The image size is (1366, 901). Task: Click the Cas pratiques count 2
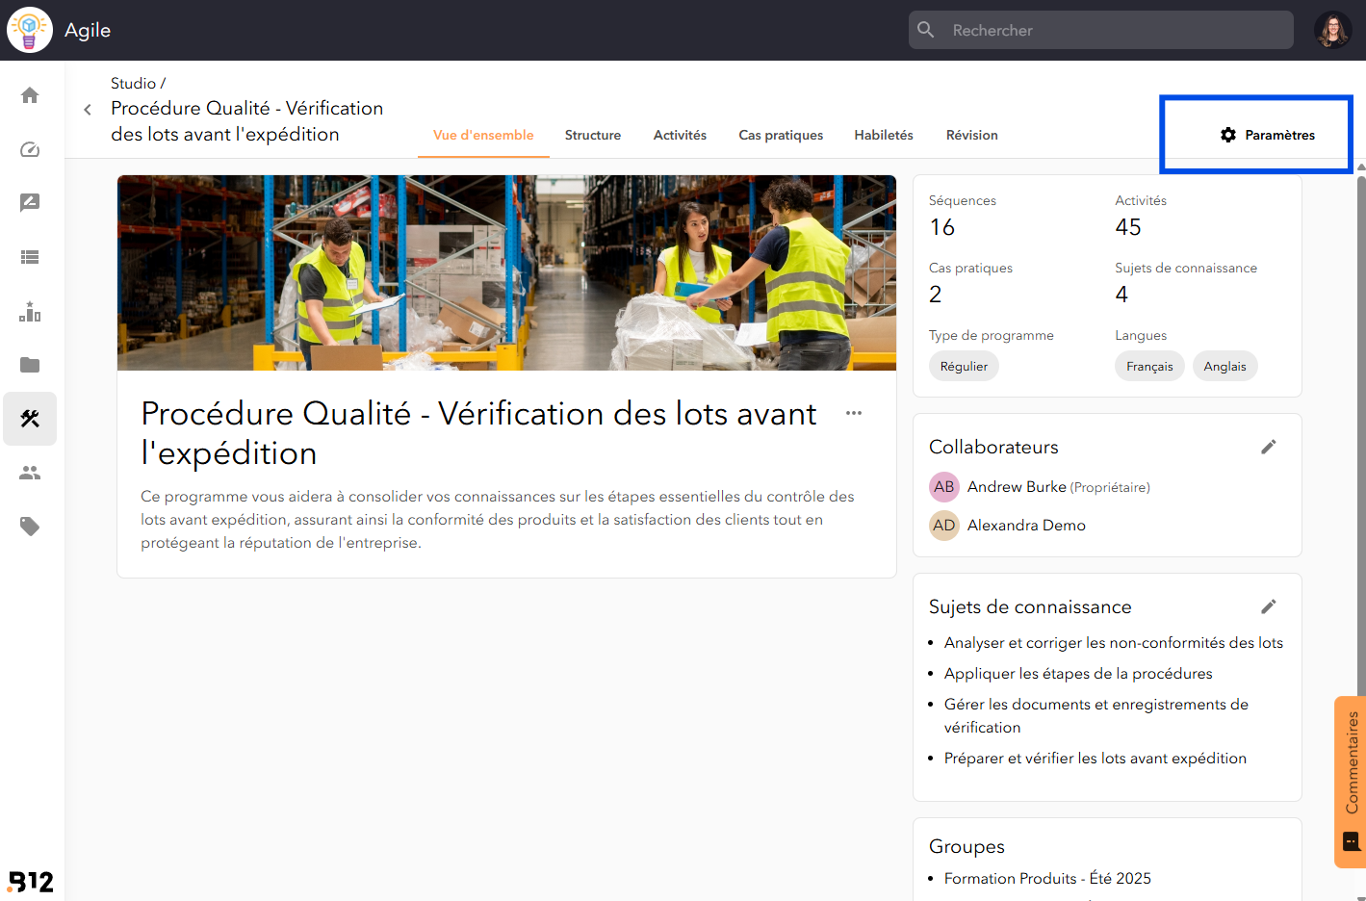(x=936, y=295)
